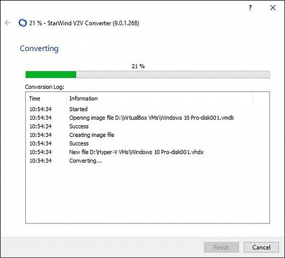Click the green conversion progress bar
The height and width of the screenshot is (258, 285).
[147, 75]
